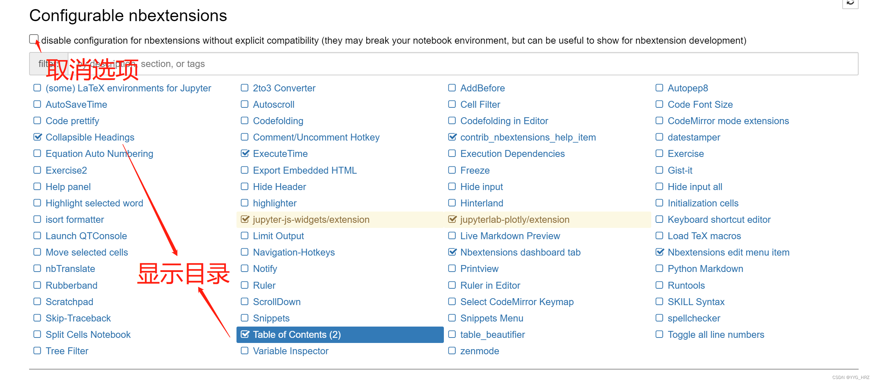
Task: Select the jupyter-js-widgets/extension entry
Action: (311, 220)
